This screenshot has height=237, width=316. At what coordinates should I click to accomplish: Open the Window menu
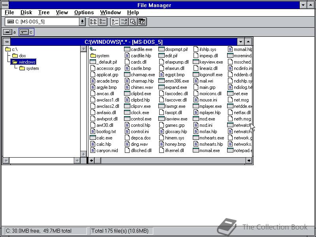tap(111, 13)
